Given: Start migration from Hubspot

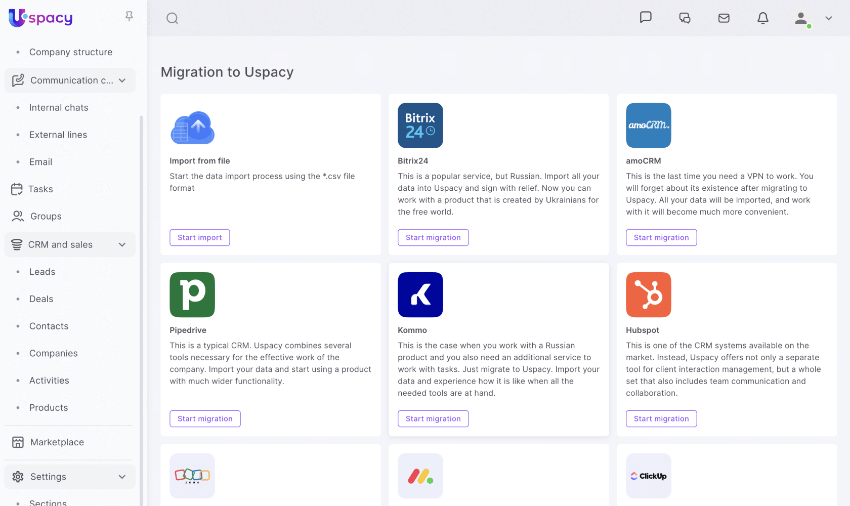Looking at the screenshot, I should click(661, 418).
